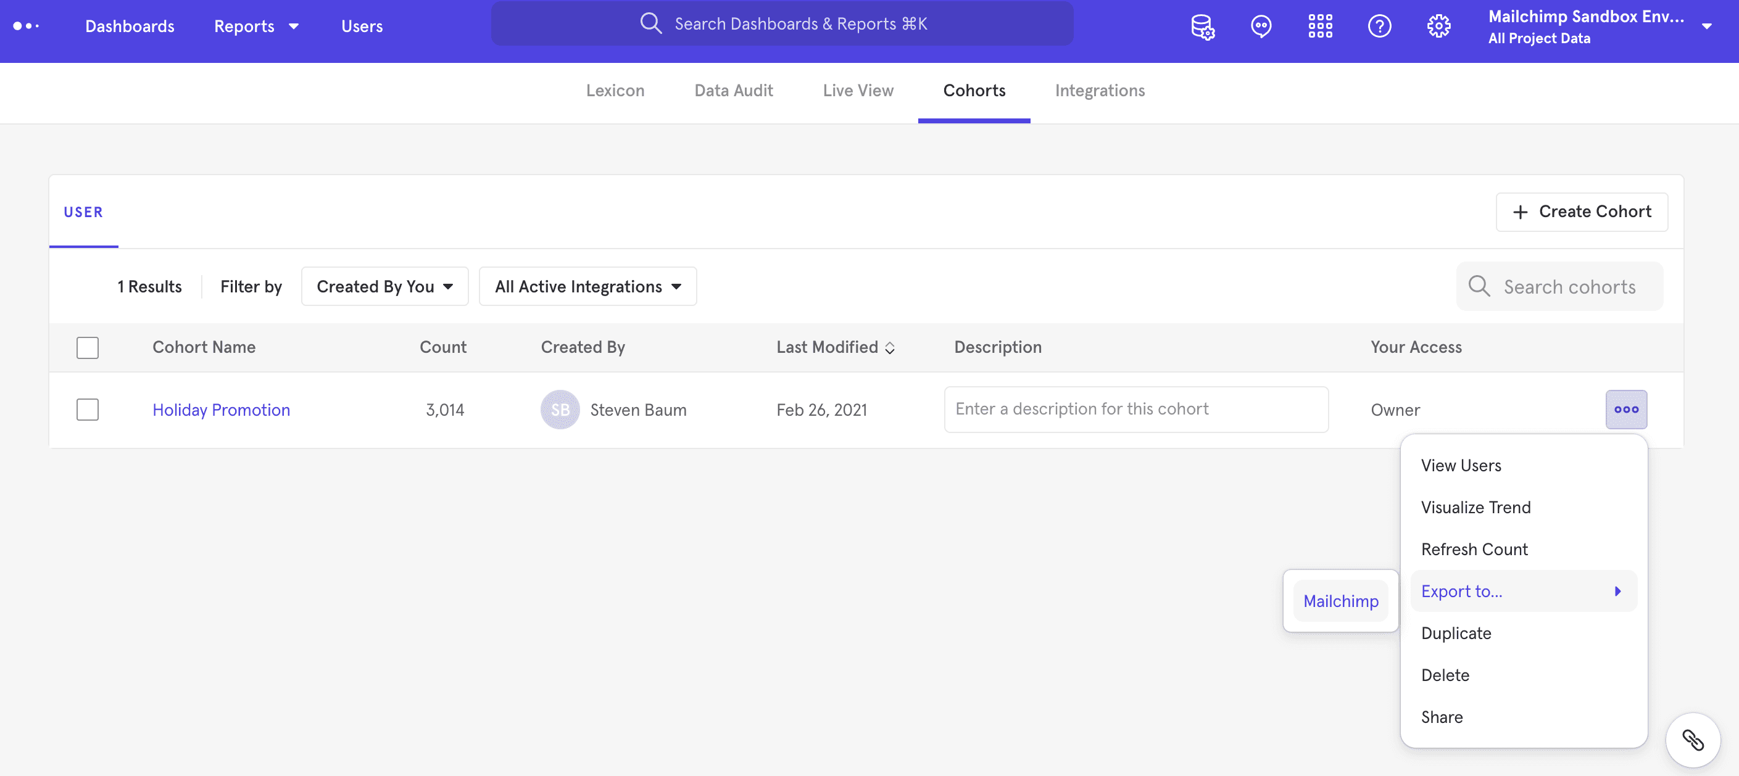Toggle the select-all cohorts checkbox
Viewport: 1739px width, 776px height.
point(87,347)
